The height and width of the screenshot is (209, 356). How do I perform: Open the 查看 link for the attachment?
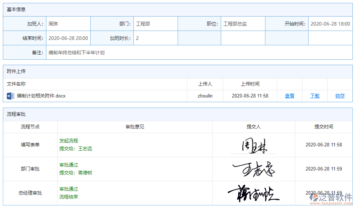pyautogui.click(x=289, y=96)
